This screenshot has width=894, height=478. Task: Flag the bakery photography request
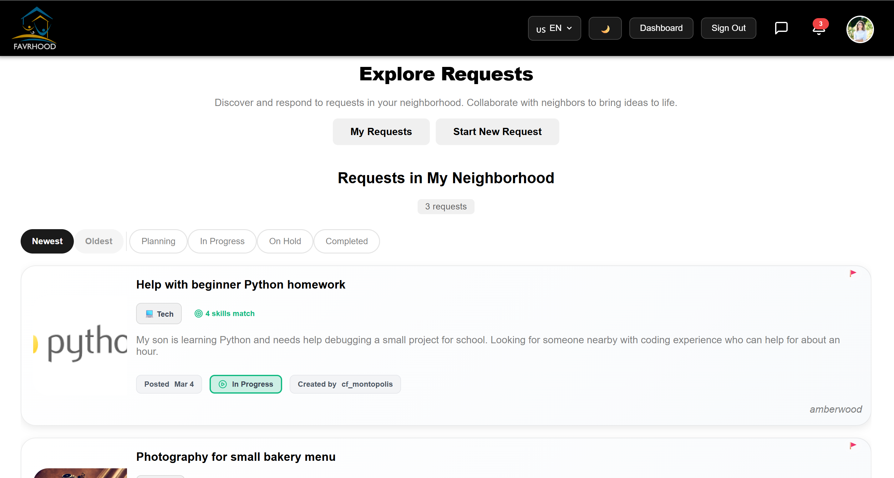pos(853,445)
